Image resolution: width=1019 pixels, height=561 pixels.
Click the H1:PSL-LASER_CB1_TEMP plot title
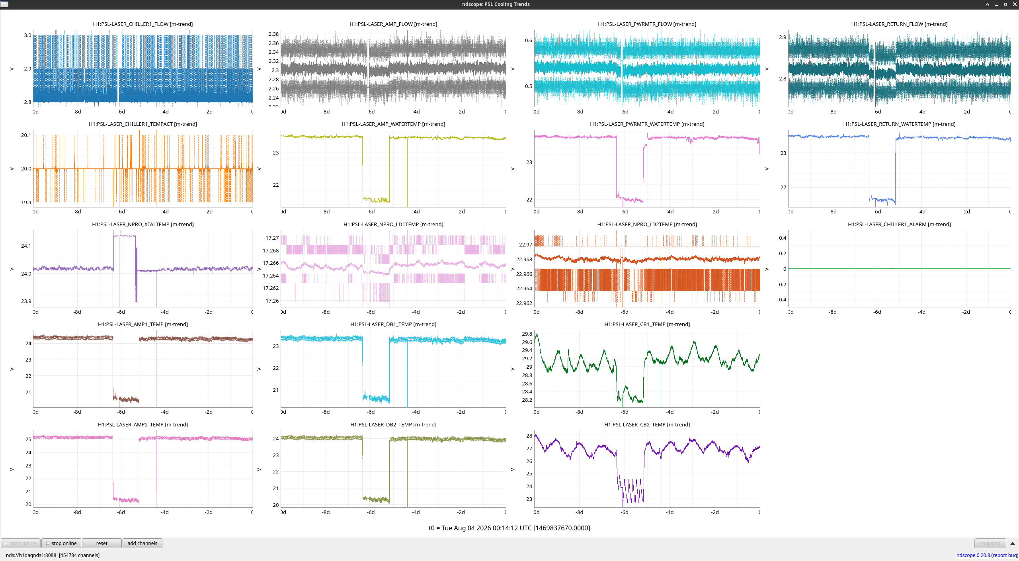(647, 324)
